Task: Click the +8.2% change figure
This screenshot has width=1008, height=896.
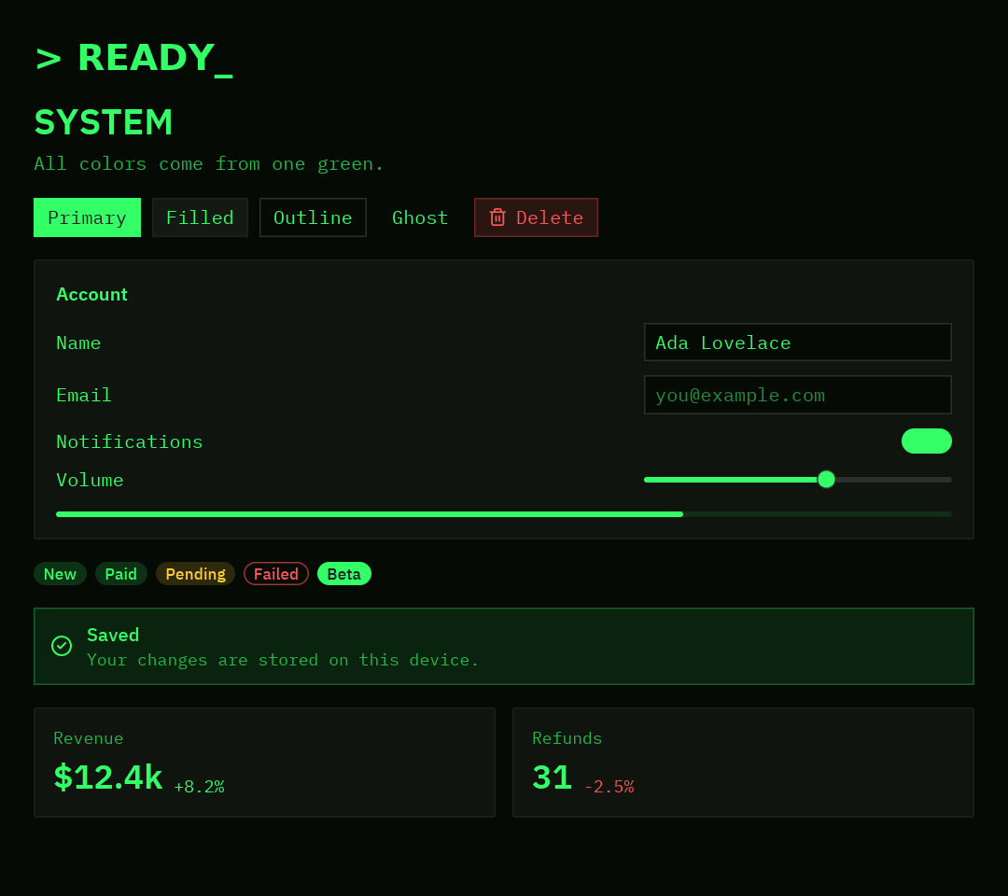Action: coord(200,787)
